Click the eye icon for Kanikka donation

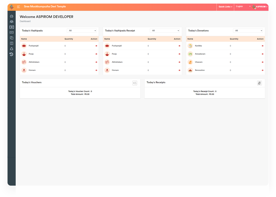(x=262, y=46)
